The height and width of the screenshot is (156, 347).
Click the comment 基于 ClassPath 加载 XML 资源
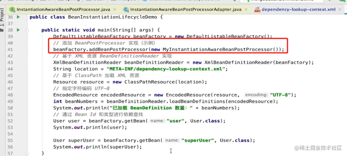(96, 75)
